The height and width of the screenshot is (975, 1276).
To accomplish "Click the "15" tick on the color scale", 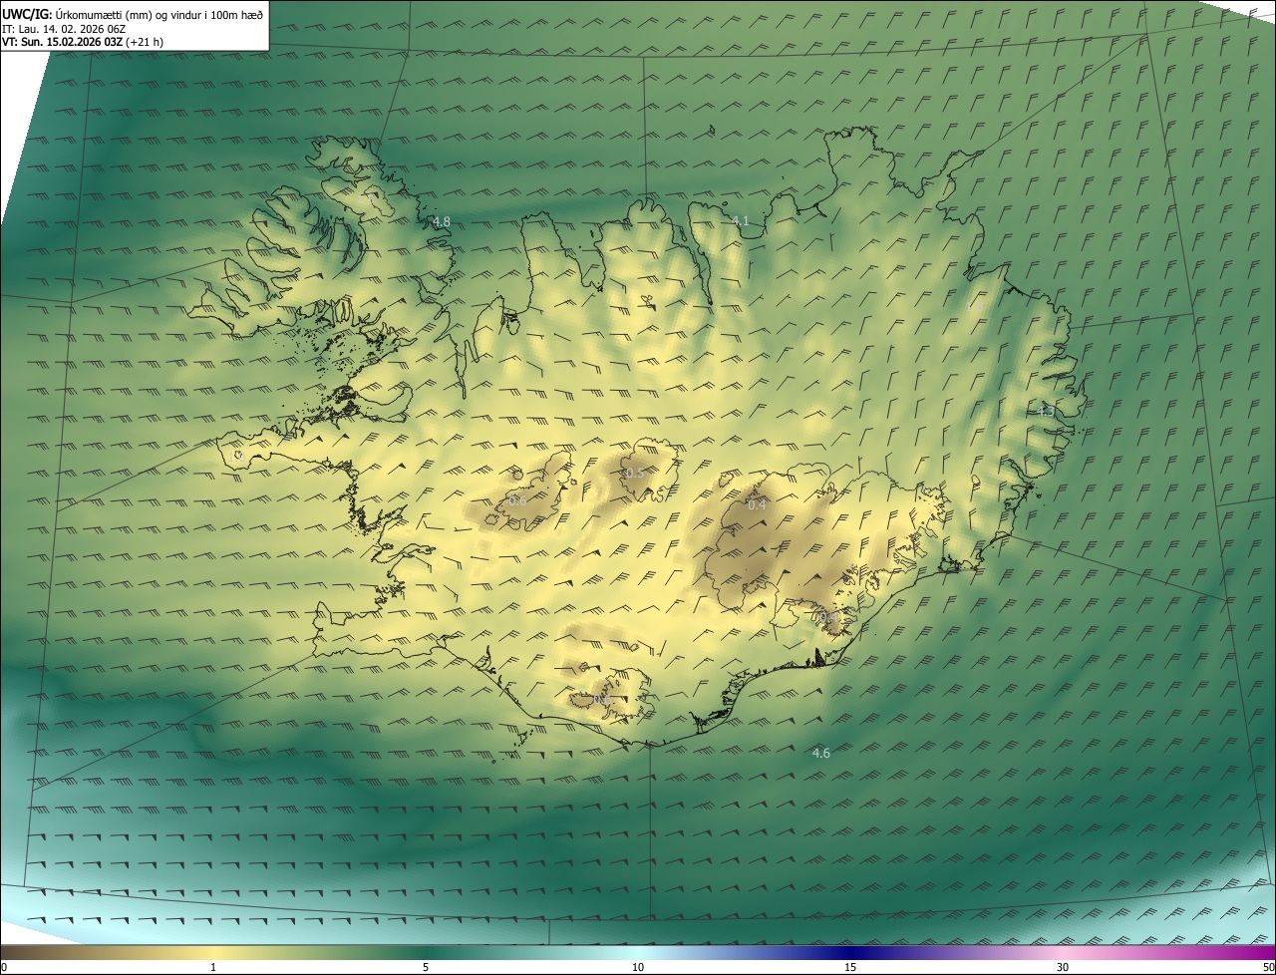I will click(850, 967).
